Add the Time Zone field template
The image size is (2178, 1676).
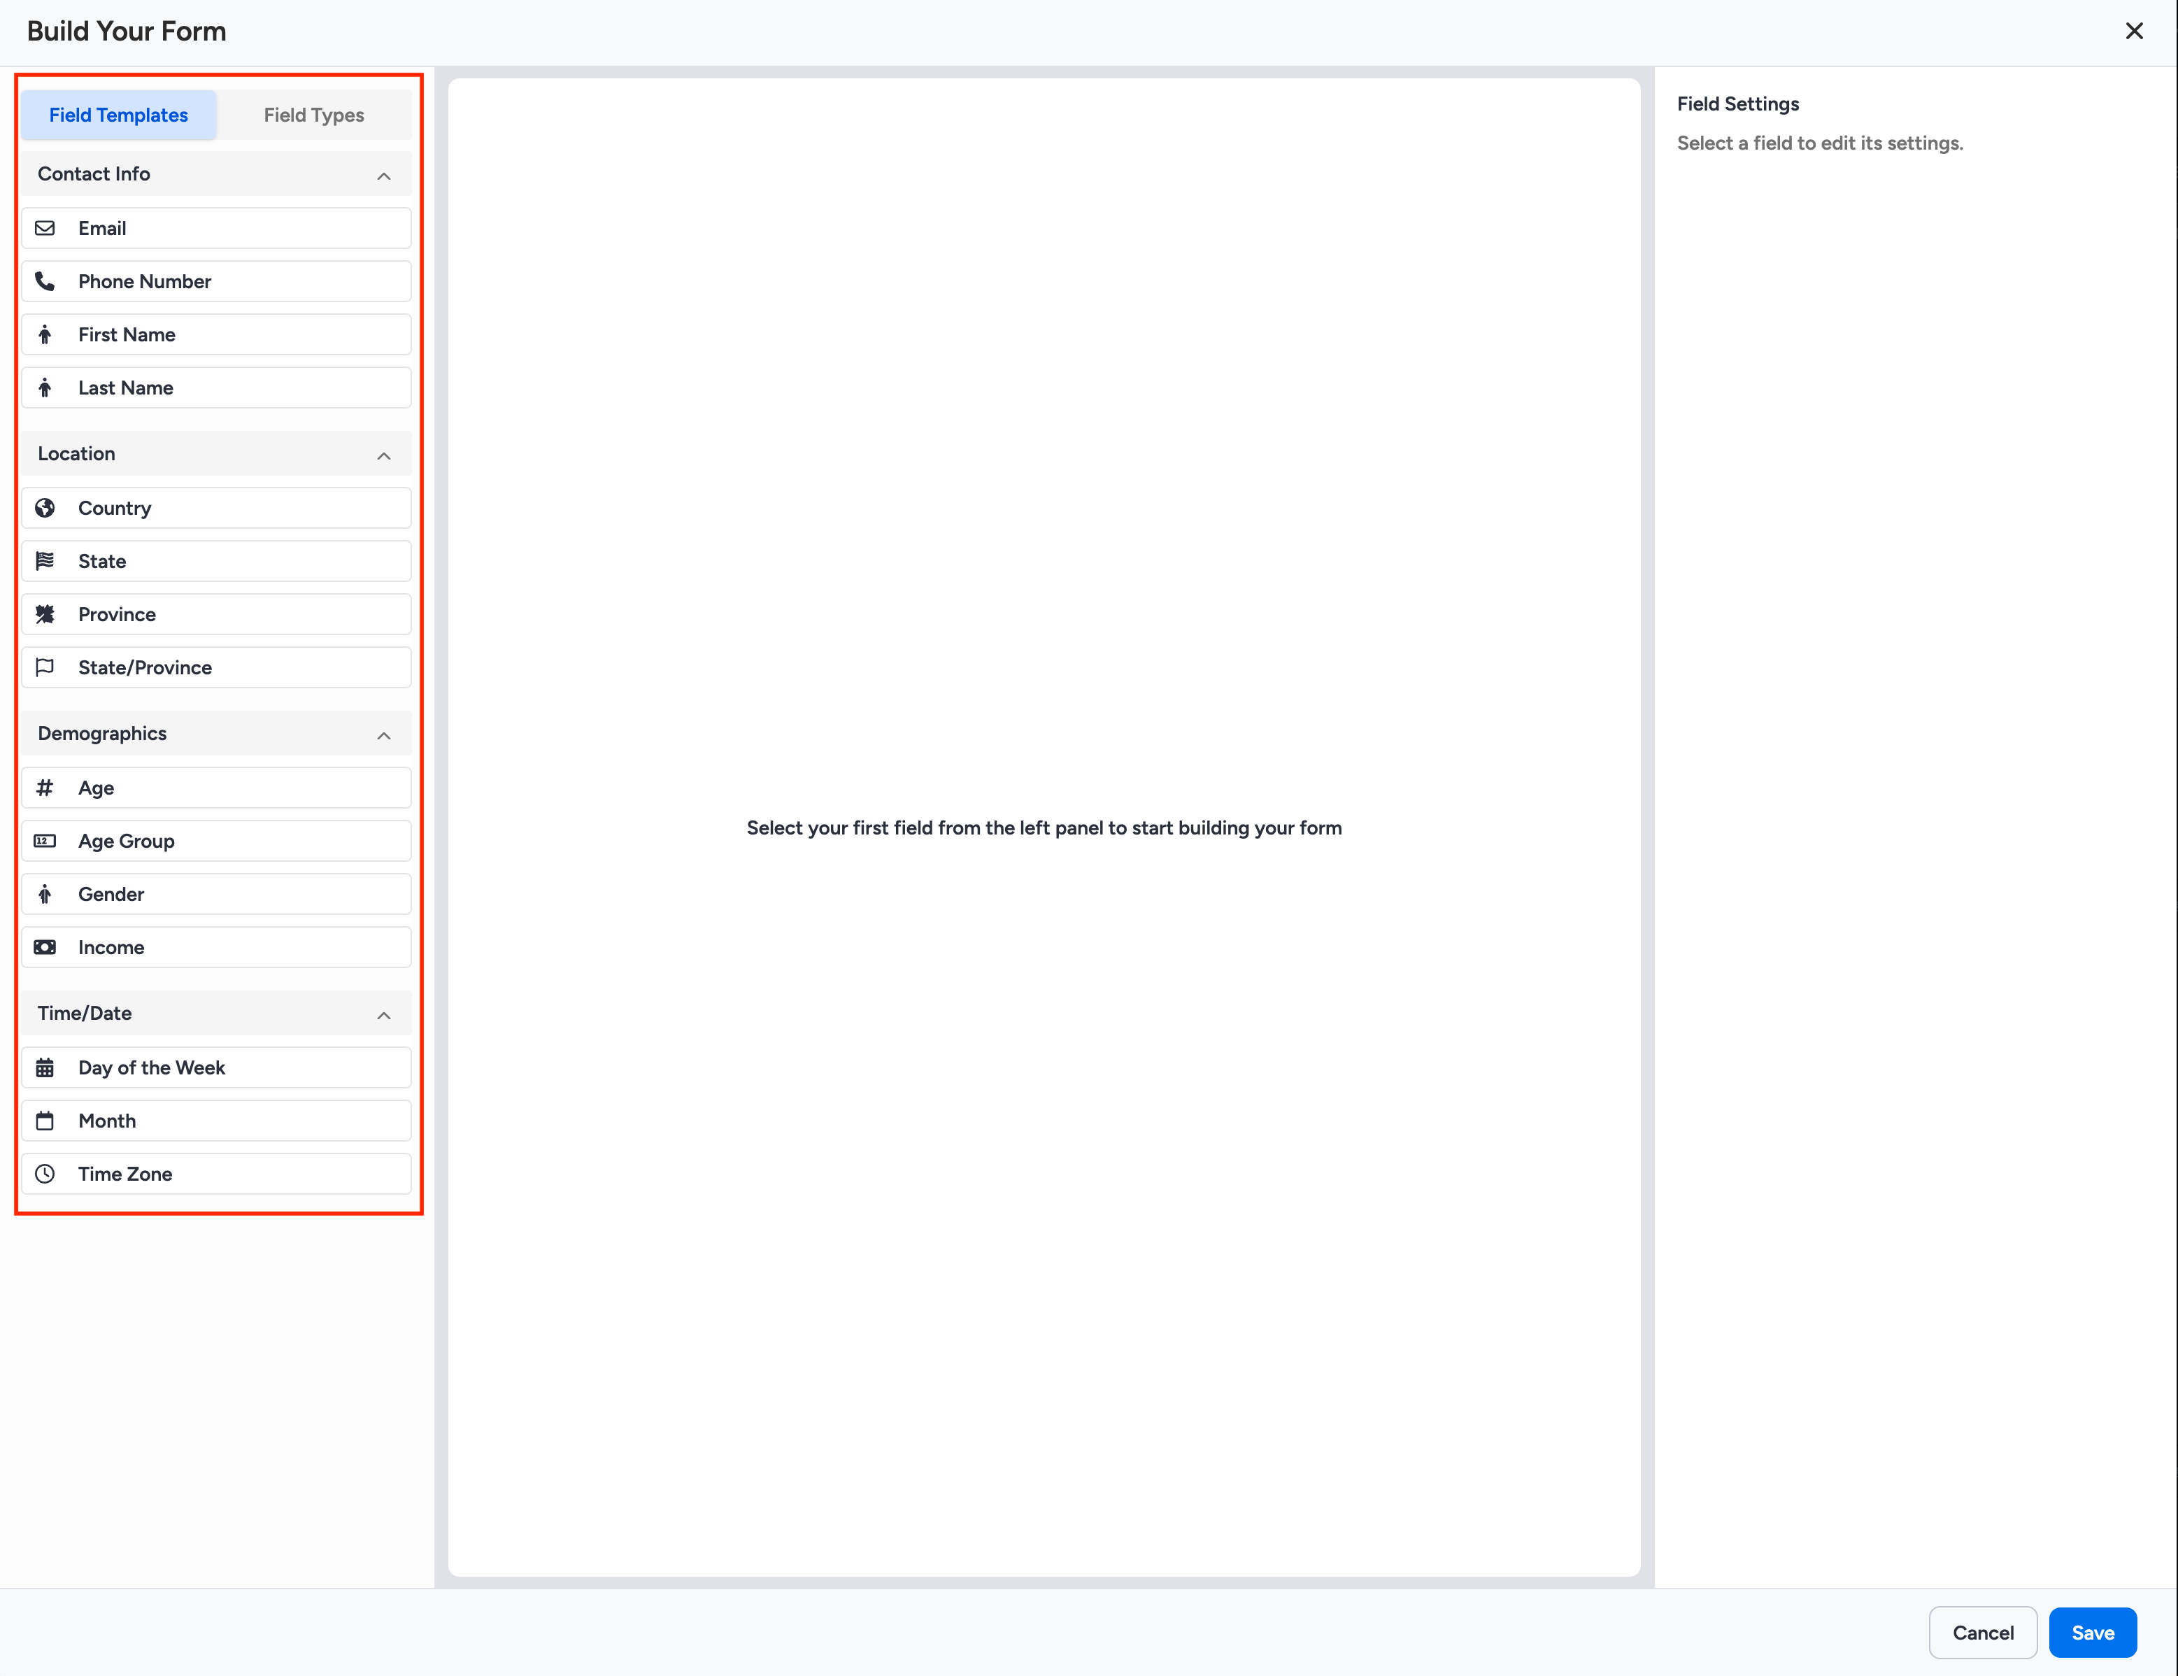(x=216, y=1174)
